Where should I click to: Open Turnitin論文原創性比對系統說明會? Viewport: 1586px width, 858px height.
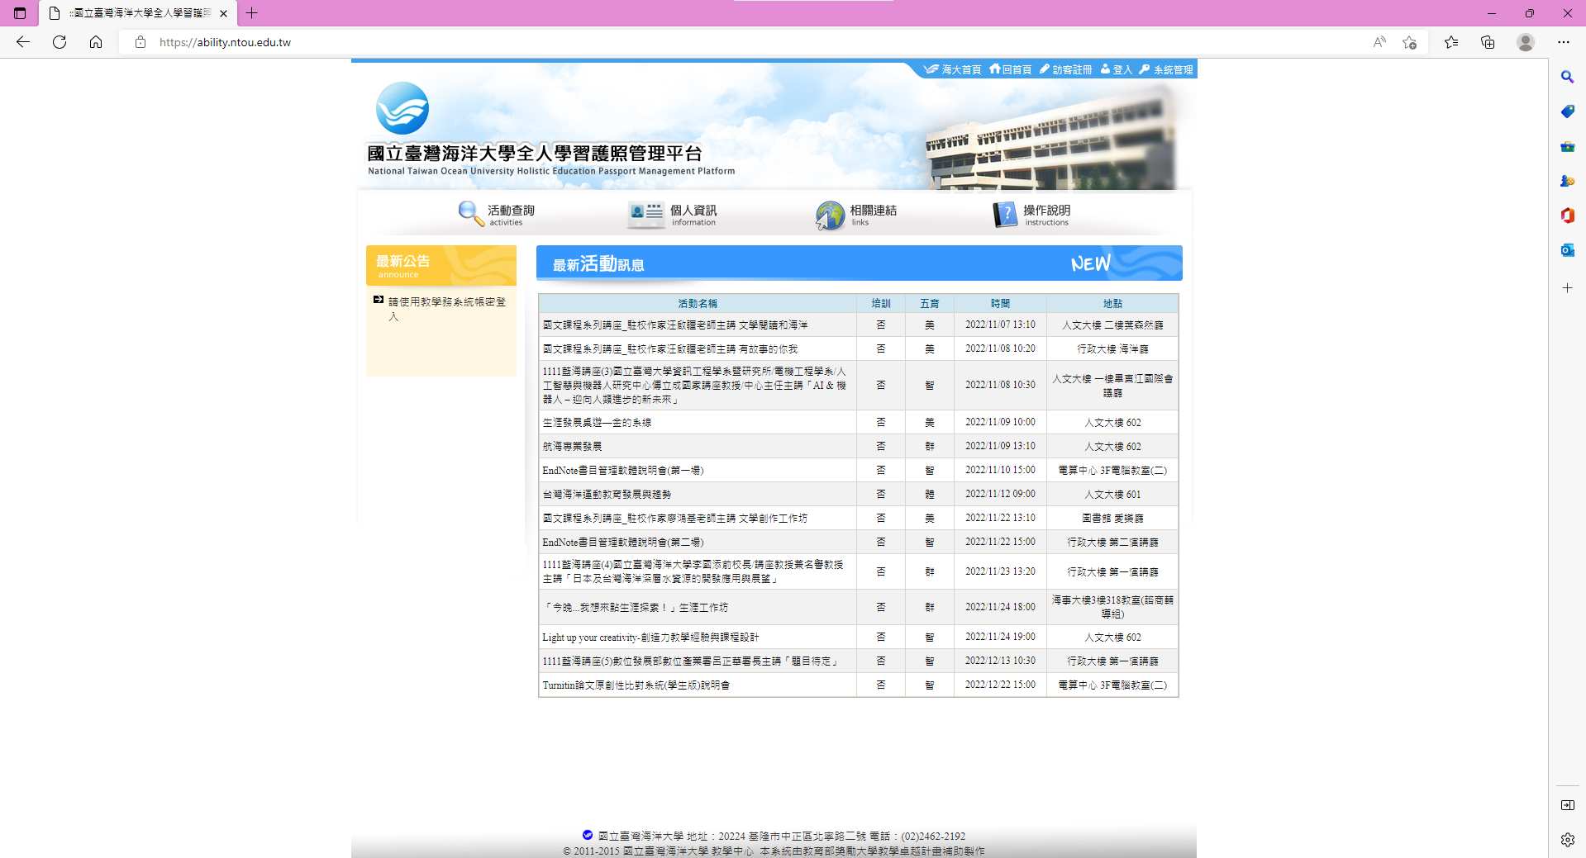[636, 685]
